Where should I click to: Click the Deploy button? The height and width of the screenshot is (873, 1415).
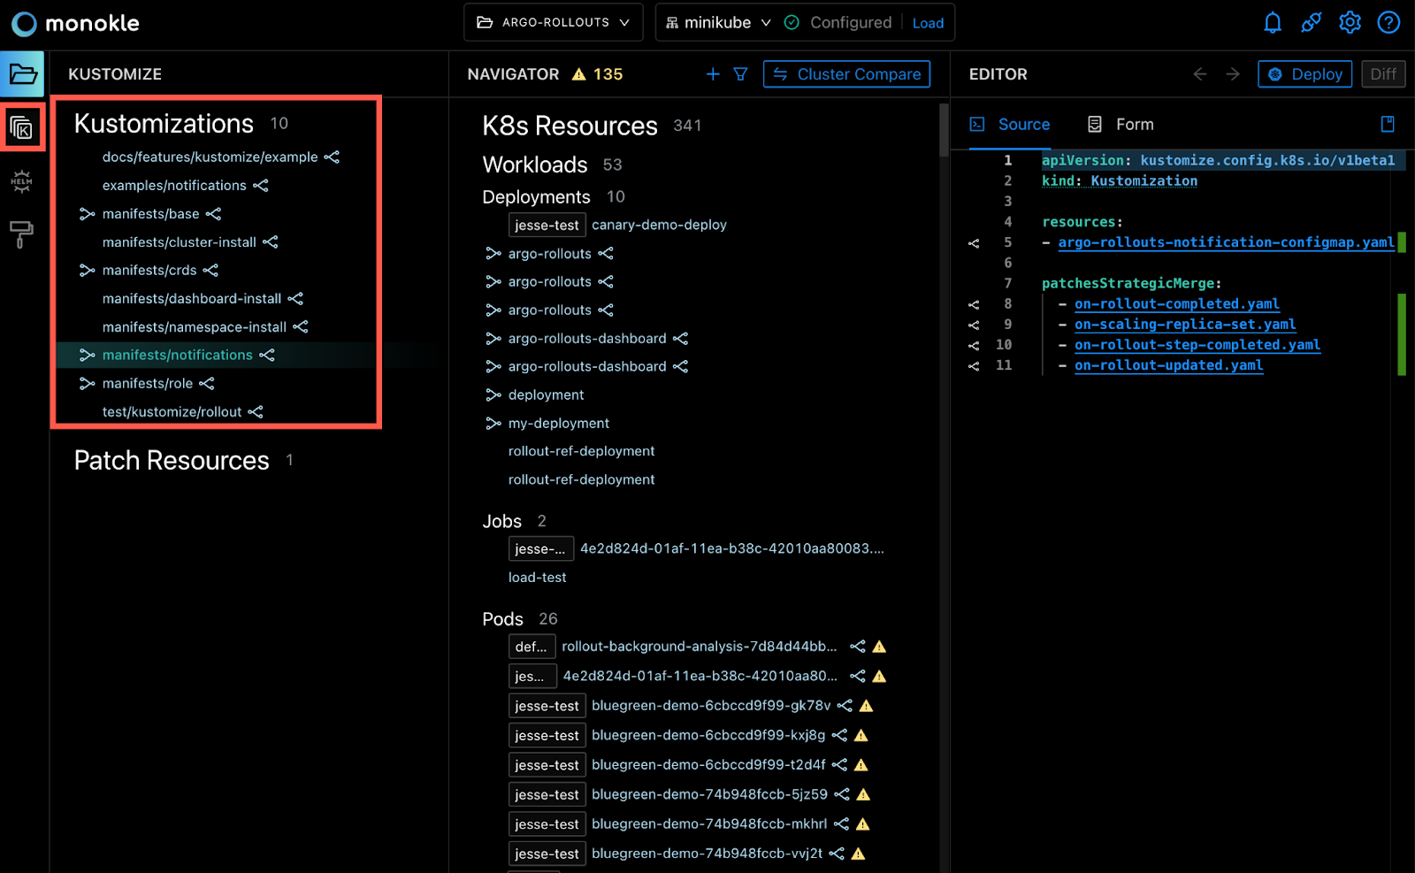(1304, 74)
